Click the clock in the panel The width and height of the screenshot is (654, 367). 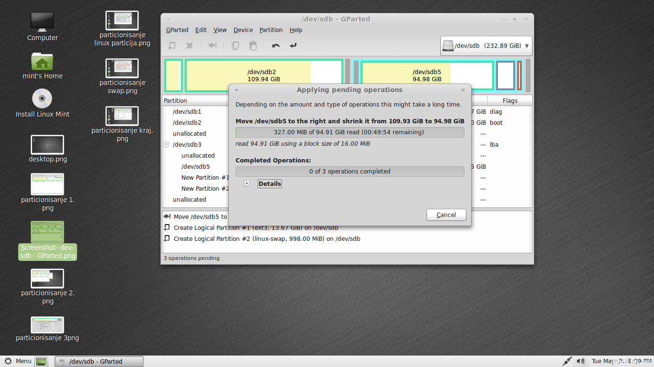(621, 361)
